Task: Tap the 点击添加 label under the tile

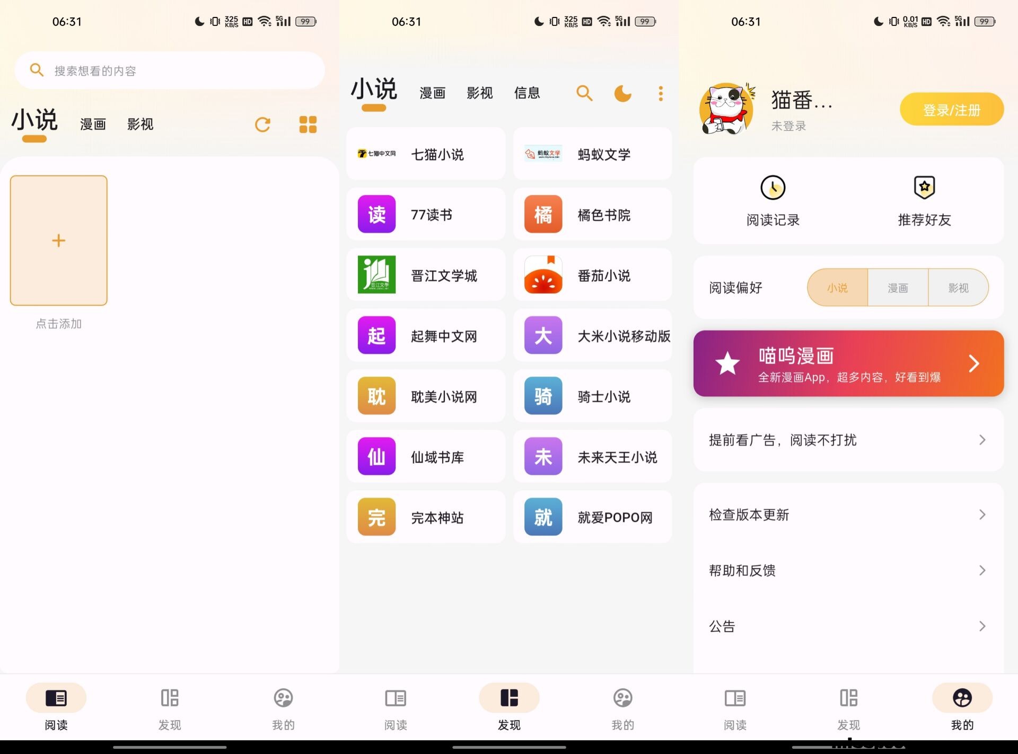Action: pos(59,324)
